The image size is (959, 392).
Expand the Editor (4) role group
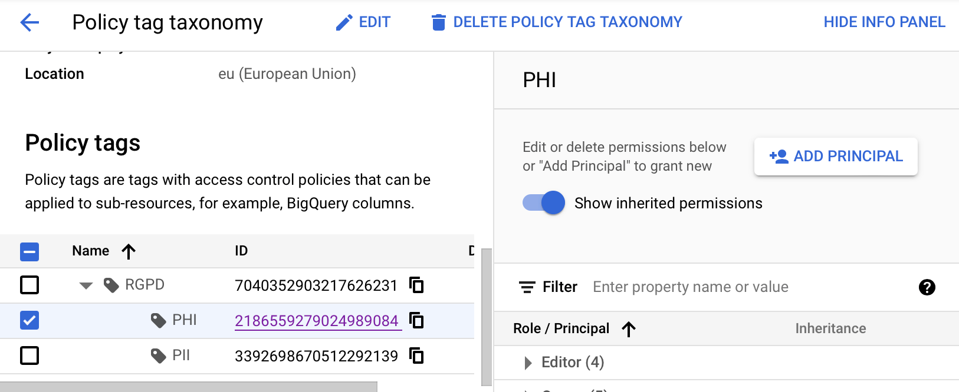[528, 363]
